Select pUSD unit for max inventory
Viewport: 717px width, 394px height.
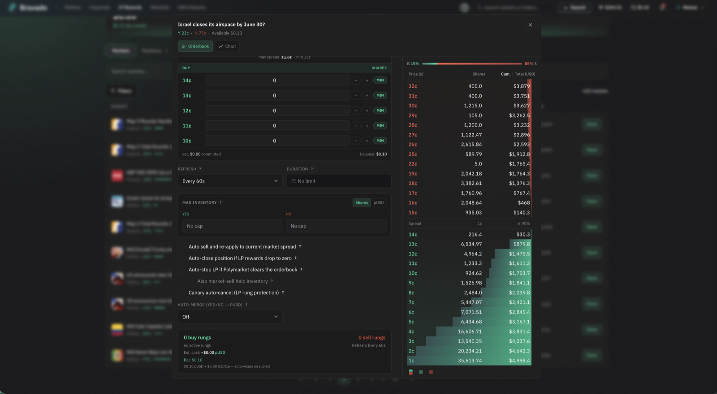[379, 203]
